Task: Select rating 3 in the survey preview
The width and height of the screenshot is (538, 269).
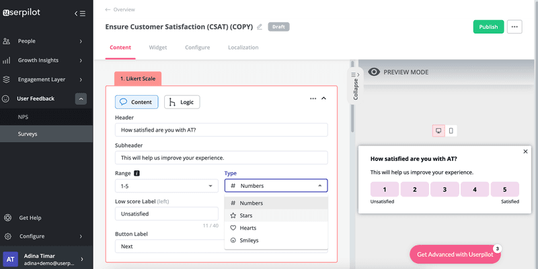Action: (x=445, y=190)
